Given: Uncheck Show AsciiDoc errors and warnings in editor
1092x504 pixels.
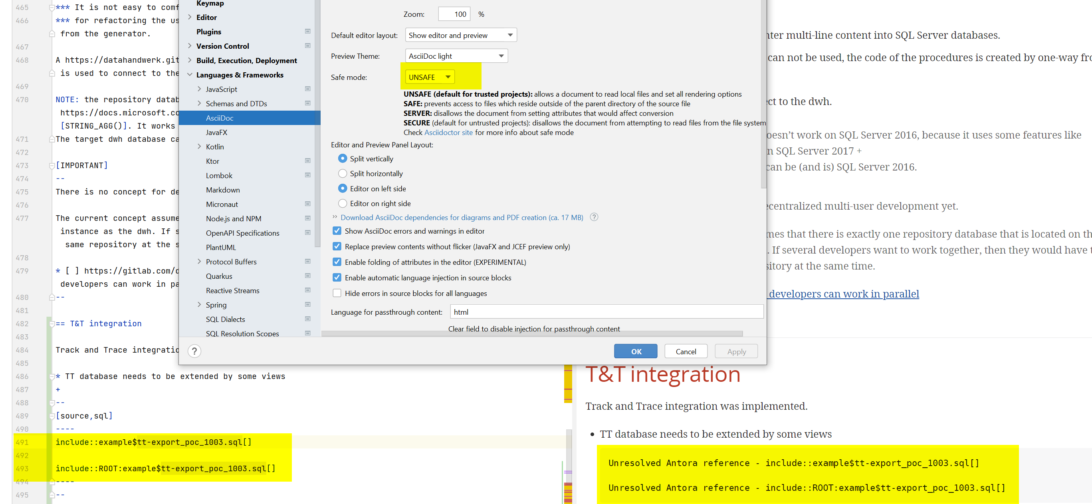Looking at the screenshot, I should 337,230.
